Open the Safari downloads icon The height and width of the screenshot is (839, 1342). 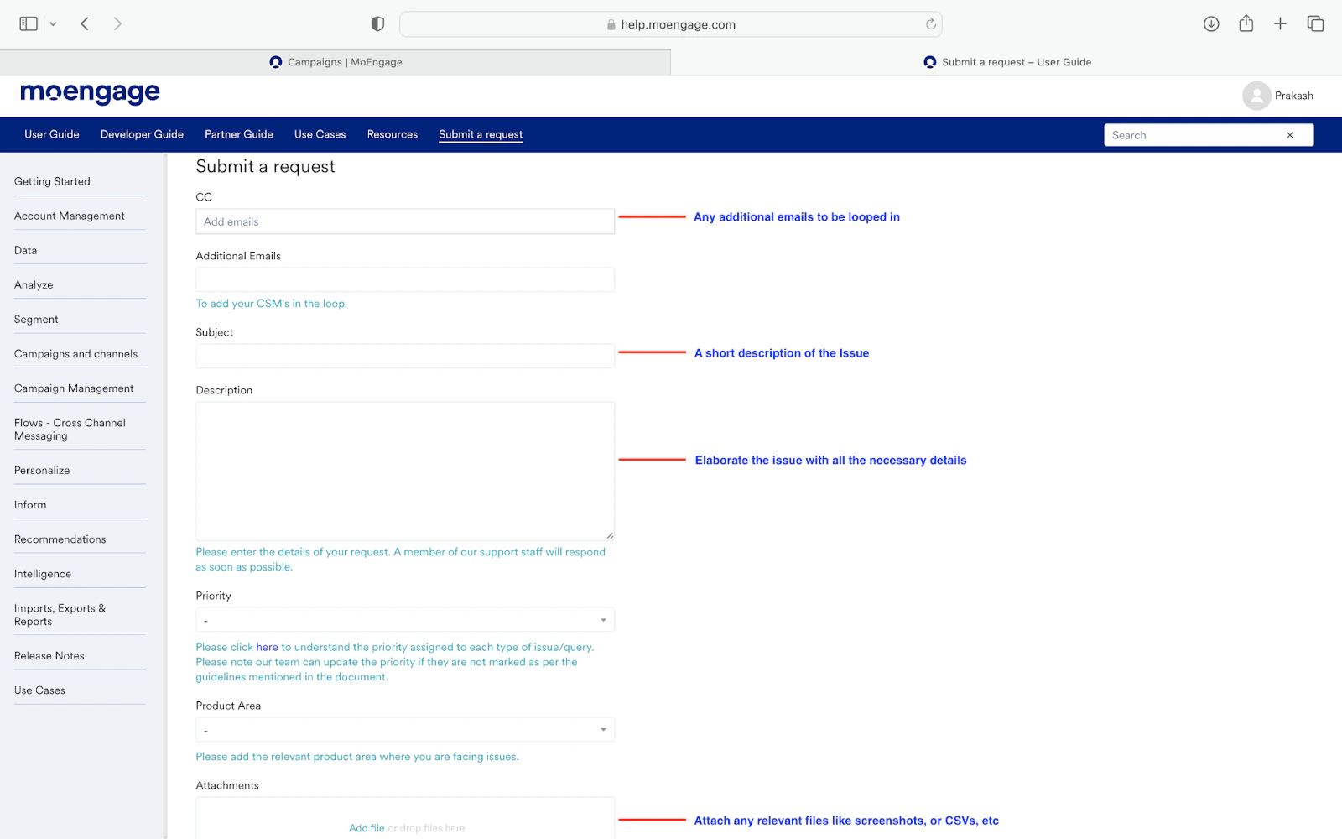(x=1211, y=24)
